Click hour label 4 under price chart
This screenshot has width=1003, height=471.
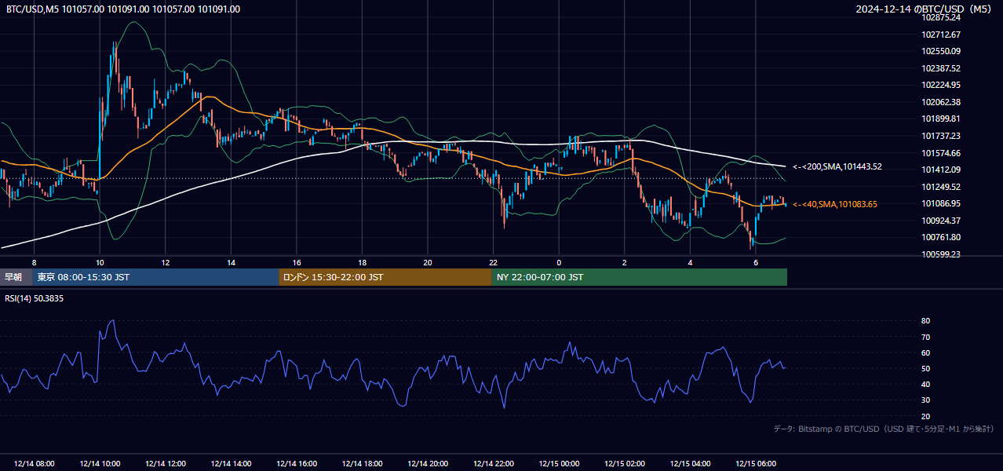(x=690, y=262)
